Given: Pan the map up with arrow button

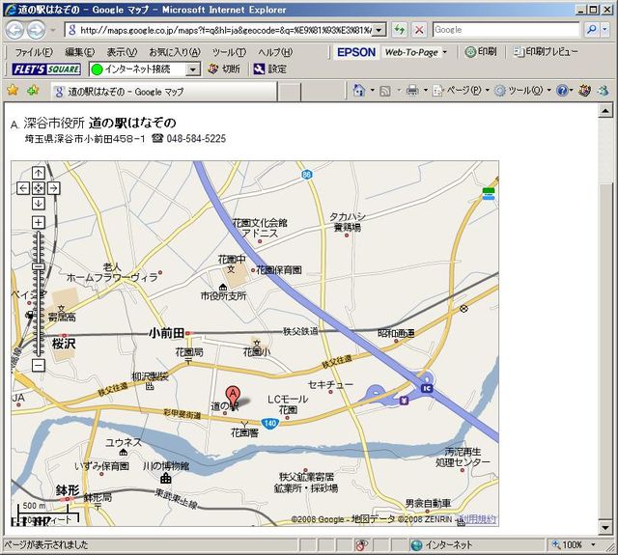Looking at the screenshot, I should pyautogui.click(x=39, y=174).
